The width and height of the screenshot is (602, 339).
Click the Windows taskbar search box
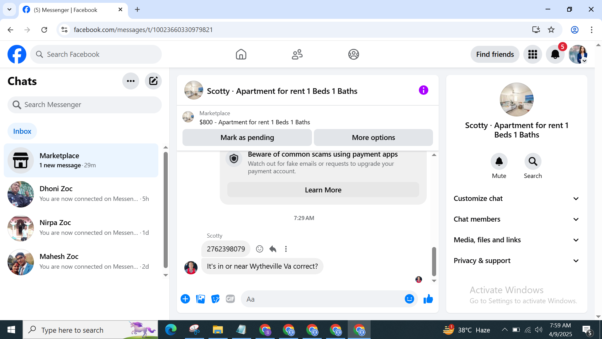click(90, 330)
